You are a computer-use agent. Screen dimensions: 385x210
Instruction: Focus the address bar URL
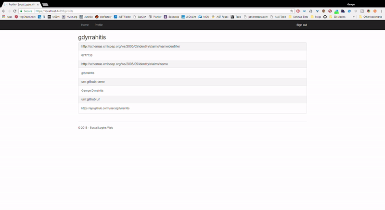54,11
